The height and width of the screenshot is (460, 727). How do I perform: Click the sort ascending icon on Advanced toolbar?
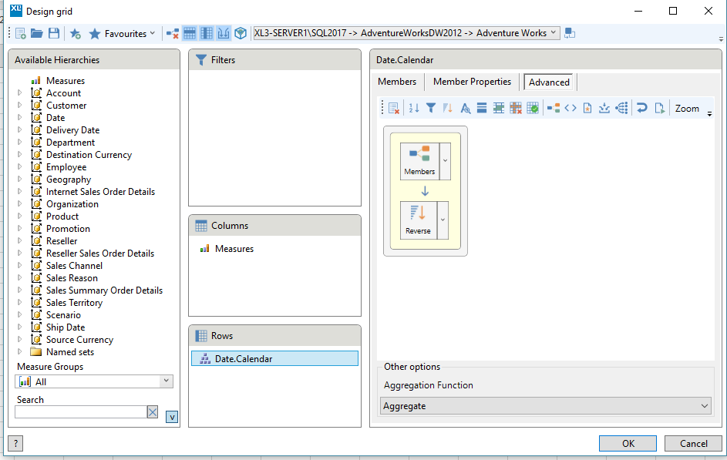click(412, 107)
